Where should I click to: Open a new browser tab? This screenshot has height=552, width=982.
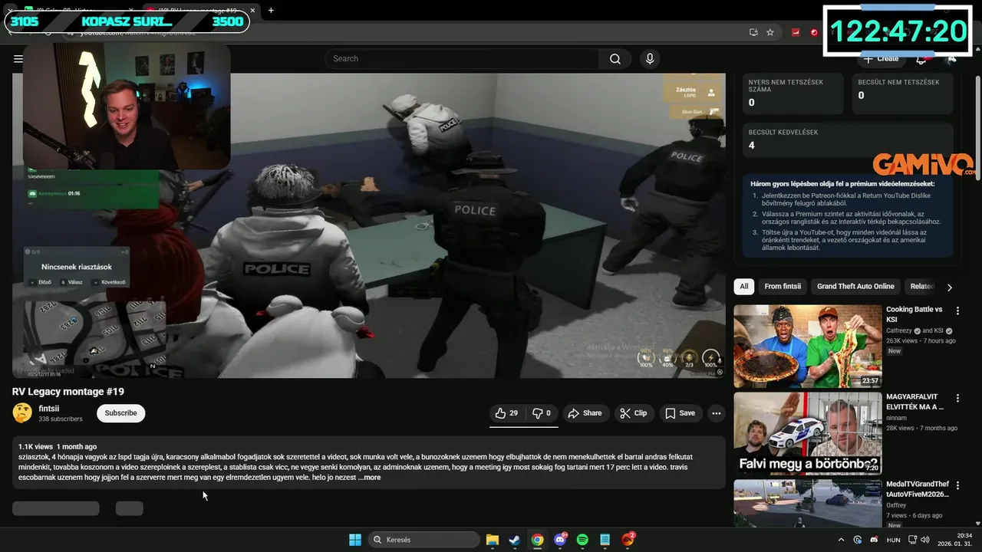point(271,11)
